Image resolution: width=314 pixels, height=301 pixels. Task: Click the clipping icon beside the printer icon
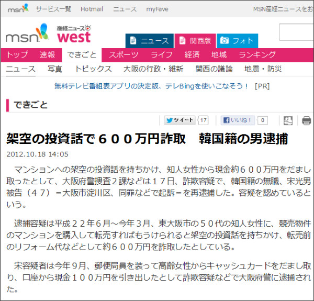pyautogui.click(x=288, y=120)
